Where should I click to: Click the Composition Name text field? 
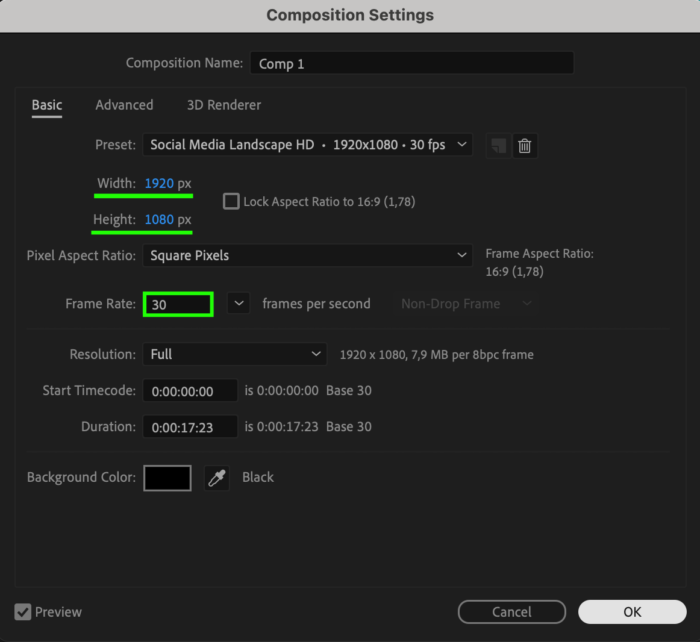click(411, 63)
